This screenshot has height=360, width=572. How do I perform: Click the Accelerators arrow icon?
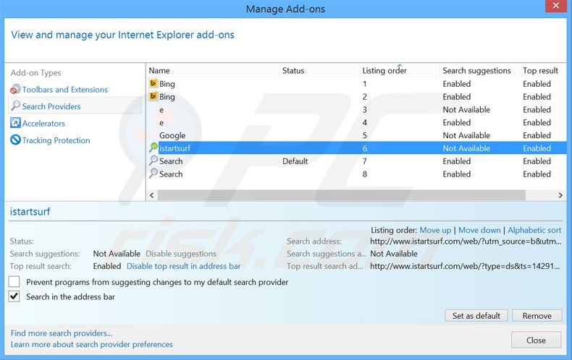pos(15,124)
